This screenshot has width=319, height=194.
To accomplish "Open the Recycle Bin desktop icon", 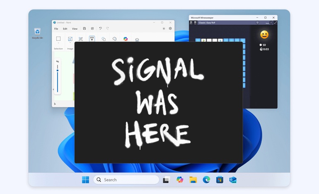I will tap(37, 33).
